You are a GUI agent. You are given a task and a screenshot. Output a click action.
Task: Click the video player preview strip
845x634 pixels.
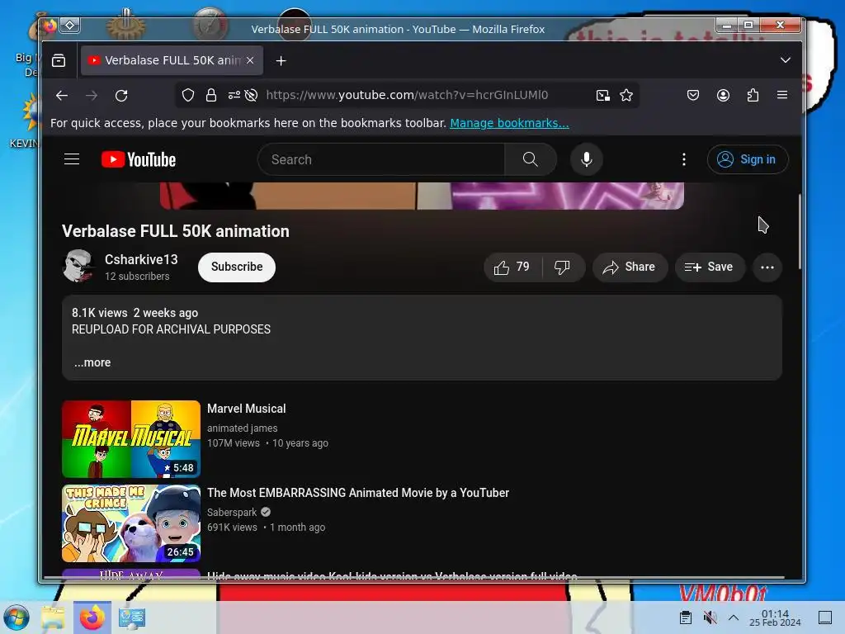422,196
